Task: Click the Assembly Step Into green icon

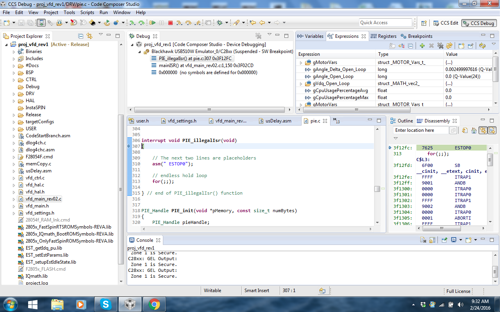Action: point(132,23)
